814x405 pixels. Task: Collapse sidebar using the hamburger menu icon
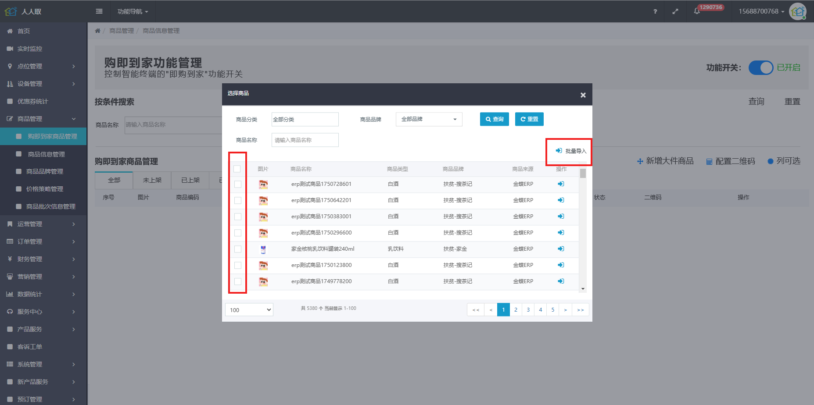(99, 11)
